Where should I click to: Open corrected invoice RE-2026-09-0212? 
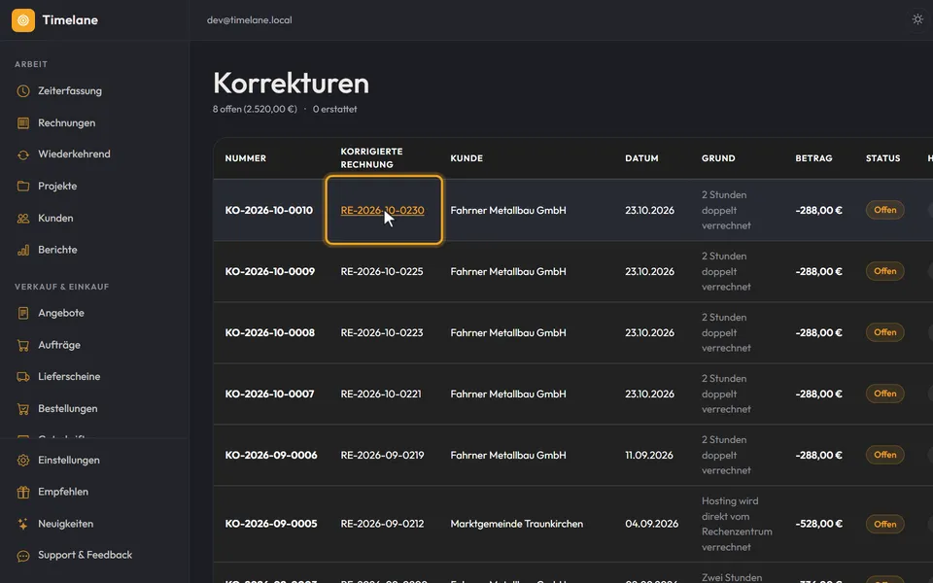pyautogui.click(x=382, y=524)
